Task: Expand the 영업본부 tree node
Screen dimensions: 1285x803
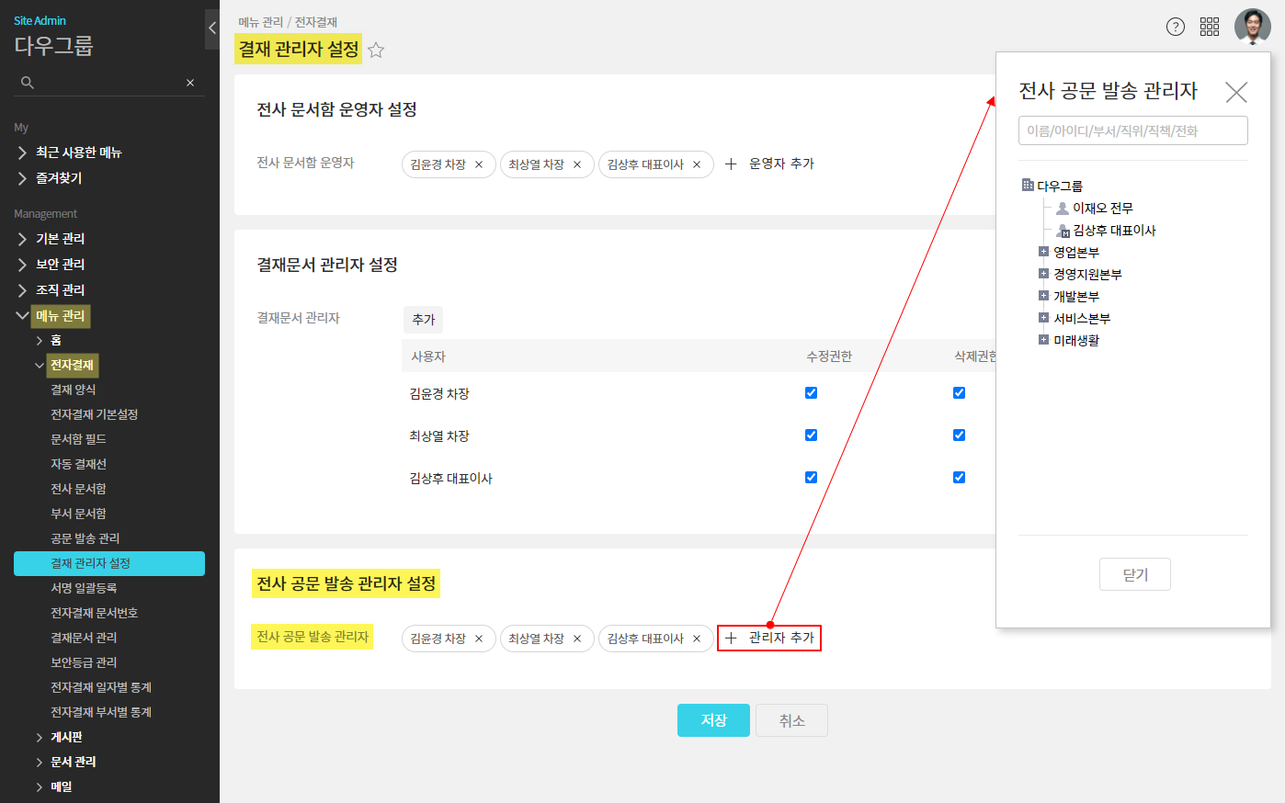Action: tap(1043, 252)
